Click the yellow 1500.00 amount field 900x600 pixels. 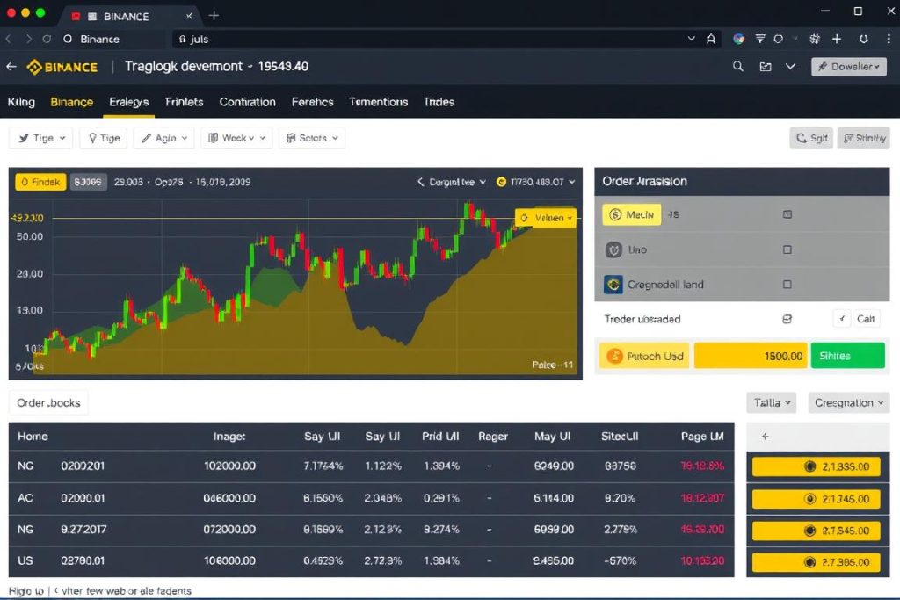point(751,356)
